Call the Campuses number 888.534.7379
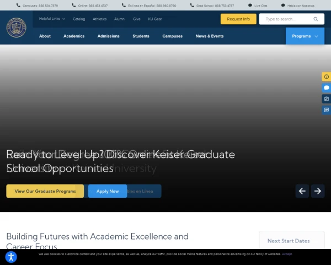The height and width of the screenshot is (265, 331). pyautogui.click(x=40, y=6)
